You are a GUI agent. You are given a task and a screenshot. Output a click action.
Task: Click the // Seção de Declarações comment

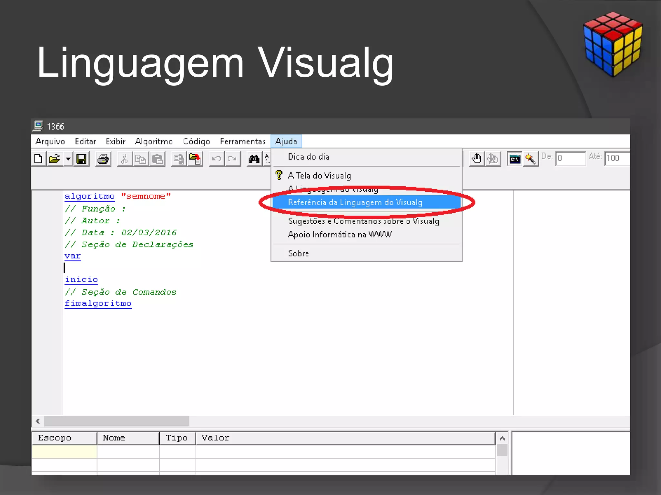coord(129,245)
